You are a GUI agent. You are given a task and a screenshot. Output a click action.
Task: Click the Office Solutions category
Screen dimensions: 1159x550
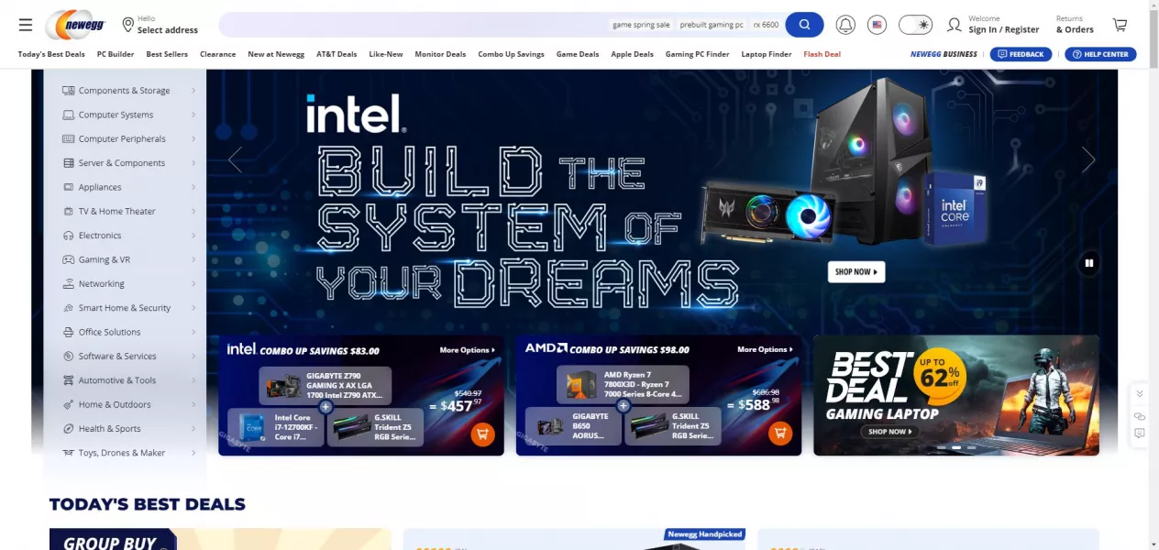click(x=128, y=332)
